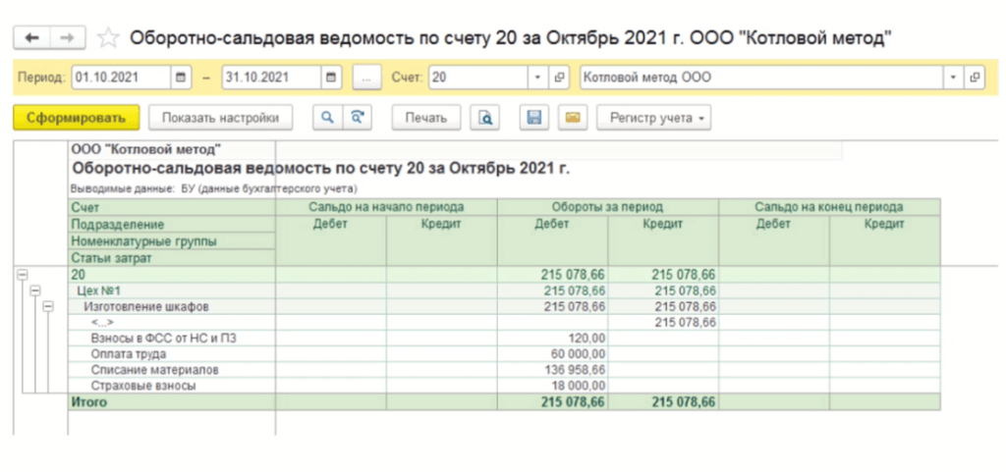Click the back navigation arrow
1006x472 pixels.
(x=31, y=37)
